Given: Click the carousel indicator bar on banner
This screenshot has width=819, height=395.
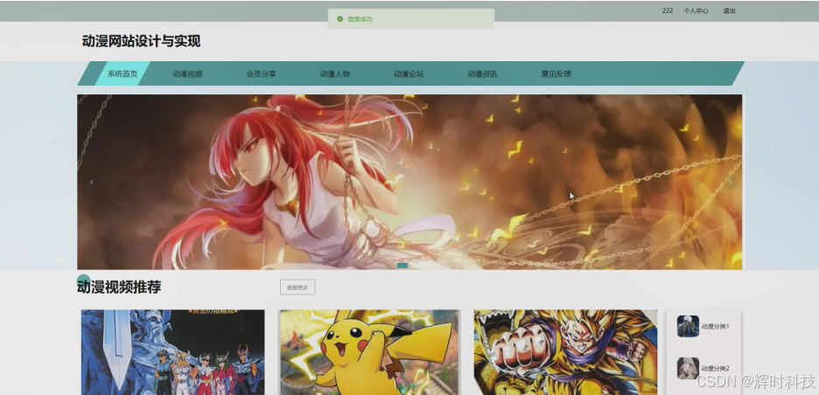Looking at the screenshot, I should click(x=402, y=266).
